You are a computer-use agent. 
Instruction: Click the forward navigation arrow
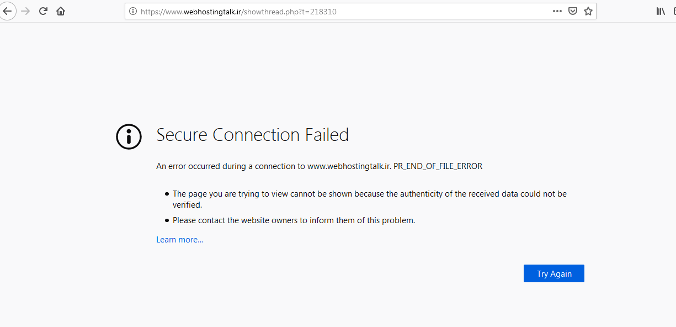(x=25, y=11)
